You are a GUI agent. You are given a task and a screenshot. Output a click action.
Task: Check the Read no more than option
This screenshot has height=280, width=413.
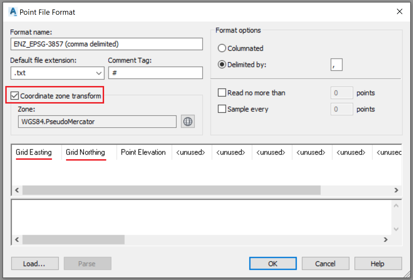click(222, 92)
